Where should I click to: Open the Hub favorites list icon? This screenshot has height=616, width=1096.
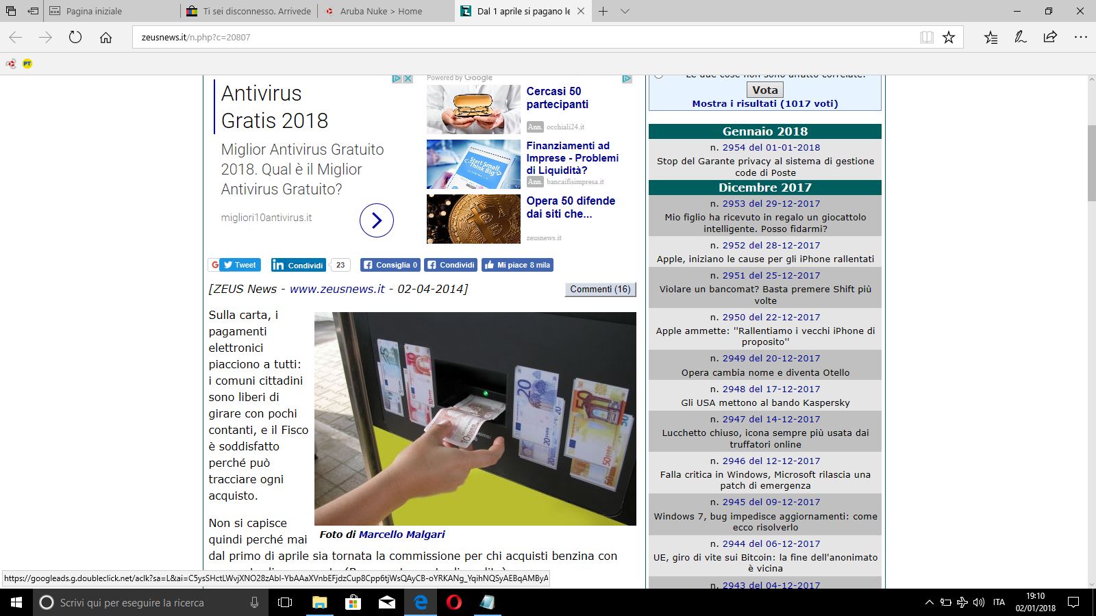pos(991,38)
